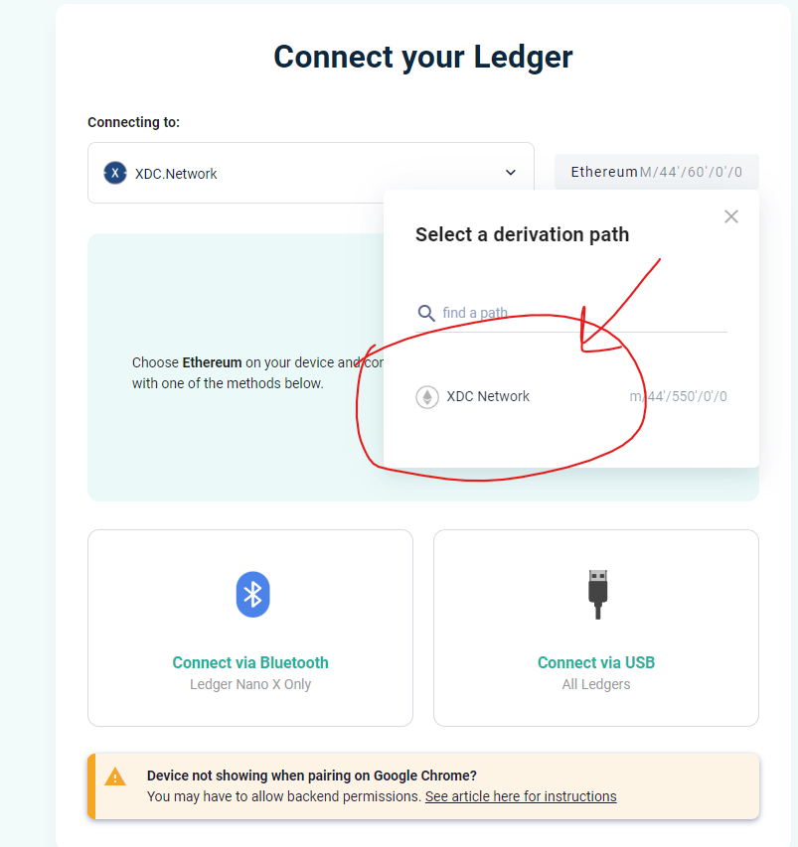The image size is (798, 847).
Task: Click the Connect your Ledger title
Action: point(422,57)
